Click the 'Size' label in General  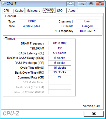click(12, 26)
